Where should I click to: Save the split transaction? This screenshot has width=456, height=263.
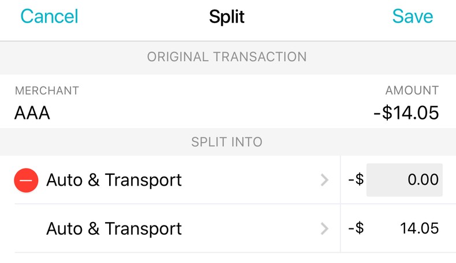(x=412, y=17)
